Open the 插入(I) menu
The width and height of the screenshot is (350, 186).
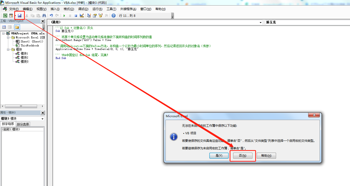pos(55,9)
